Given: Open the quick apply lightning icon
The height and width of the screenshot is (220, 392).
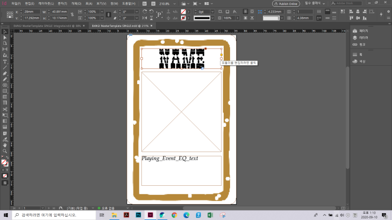Looking at the screenshot, I should [x=381, y=15].
